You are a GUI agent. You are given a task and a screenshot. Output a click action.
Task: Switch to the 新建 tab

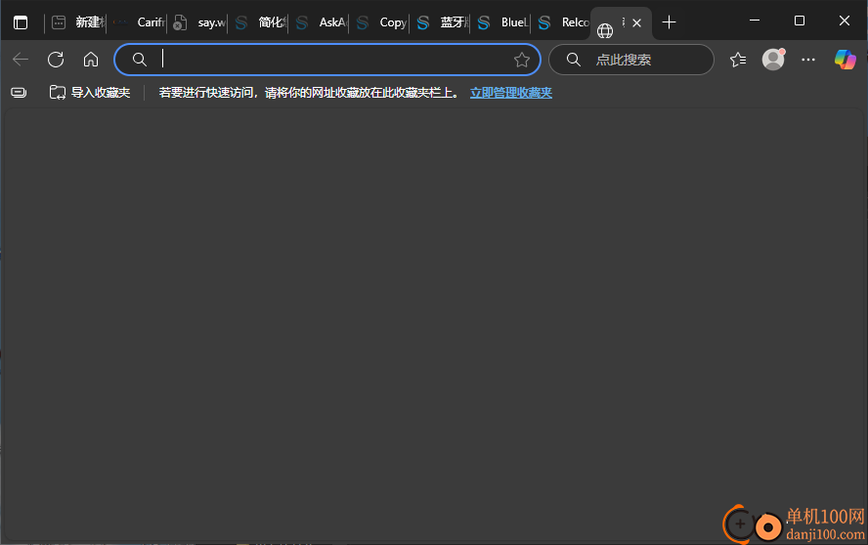[77, 22]
